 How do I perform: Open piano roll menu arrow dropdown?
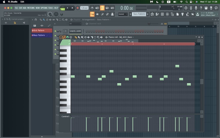point(61,37)
